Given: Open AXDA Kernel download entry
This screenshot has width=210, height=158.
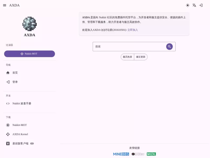Looking at the screenshot, I should [29, 134].
